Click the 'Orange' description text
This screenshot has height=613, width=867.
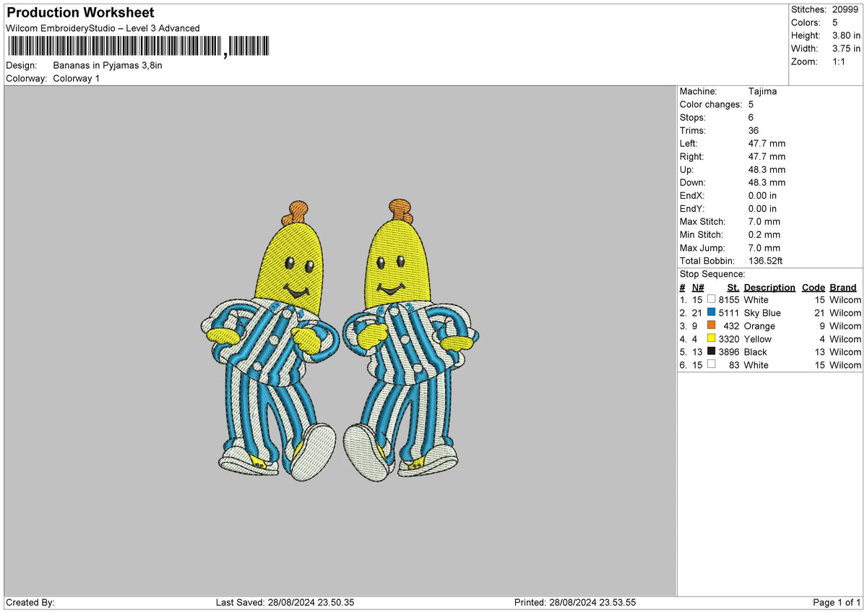click(x=759, y=326)
